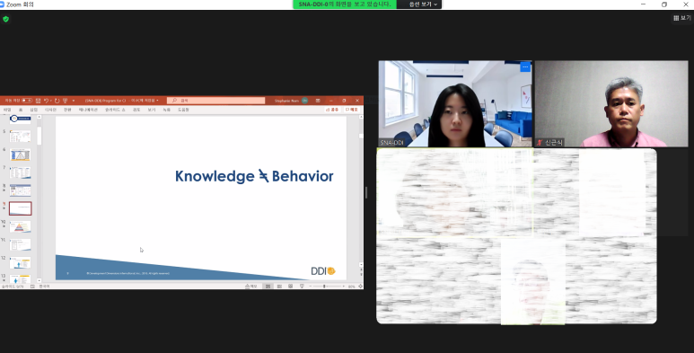Click the 공유 share button

[x=332, y=110]
